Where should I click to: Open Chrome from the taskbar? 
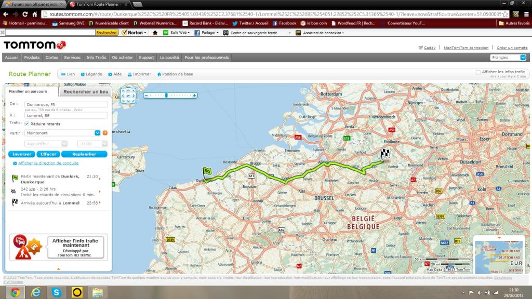15,292
